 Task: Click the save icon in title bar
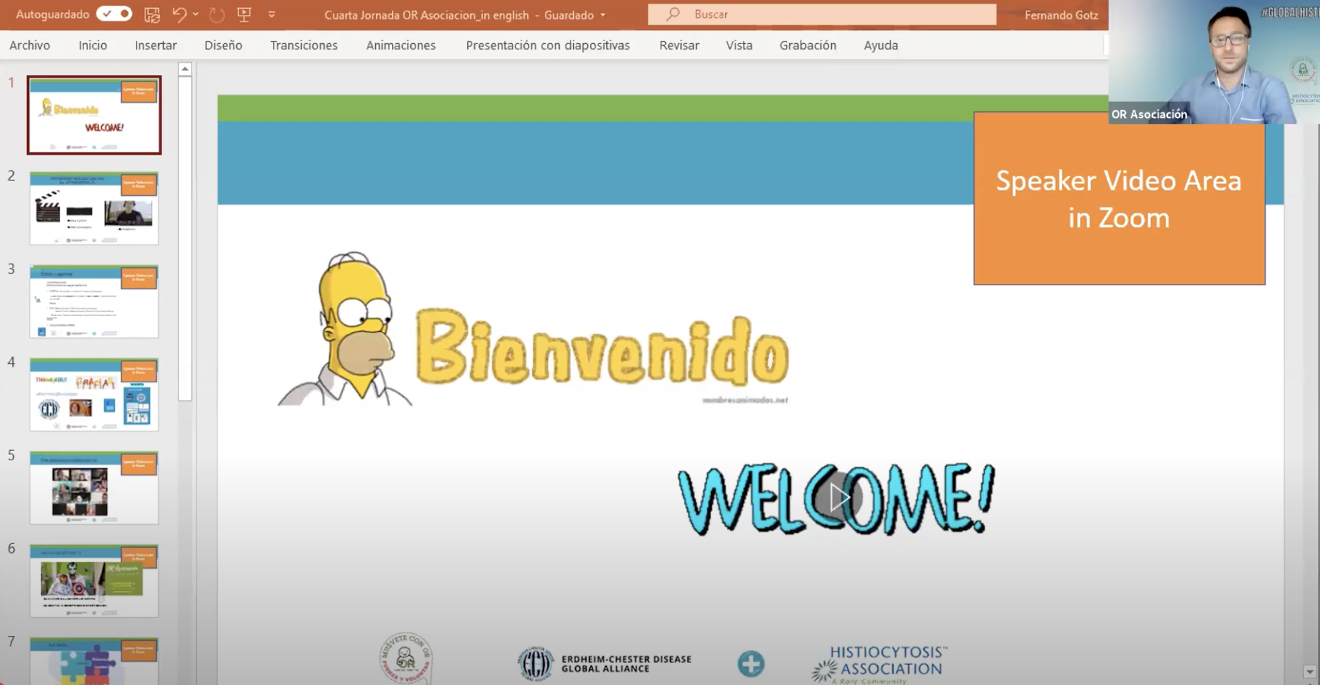tap(152, 14)
